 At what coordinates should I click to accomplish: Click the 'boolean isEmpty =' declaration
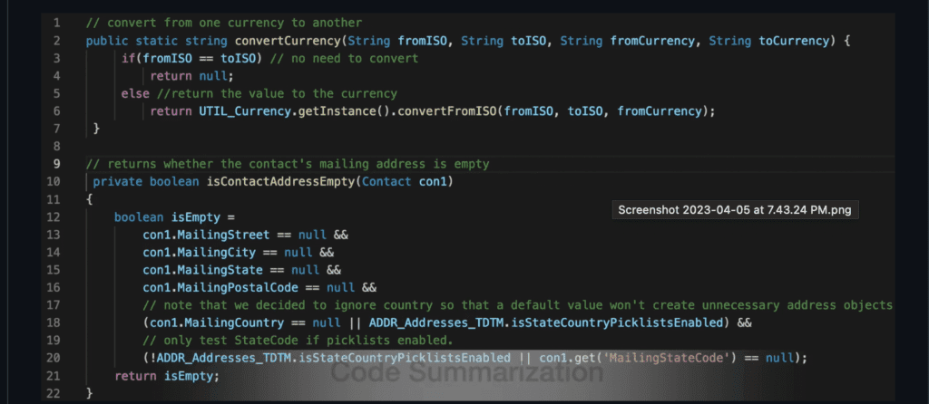[x=175, y=216]
